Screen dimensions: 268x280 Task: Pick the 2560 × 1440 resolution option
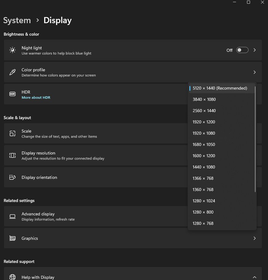(204, 111)
